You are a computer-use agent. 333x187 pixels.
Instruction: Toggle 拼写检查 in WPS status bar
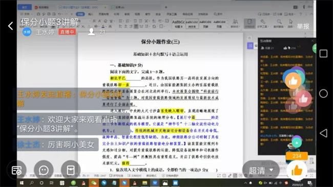coord(116,176)
